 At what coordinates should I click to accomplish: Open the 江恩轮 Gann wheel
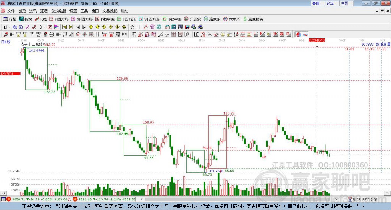pos(192,19)
